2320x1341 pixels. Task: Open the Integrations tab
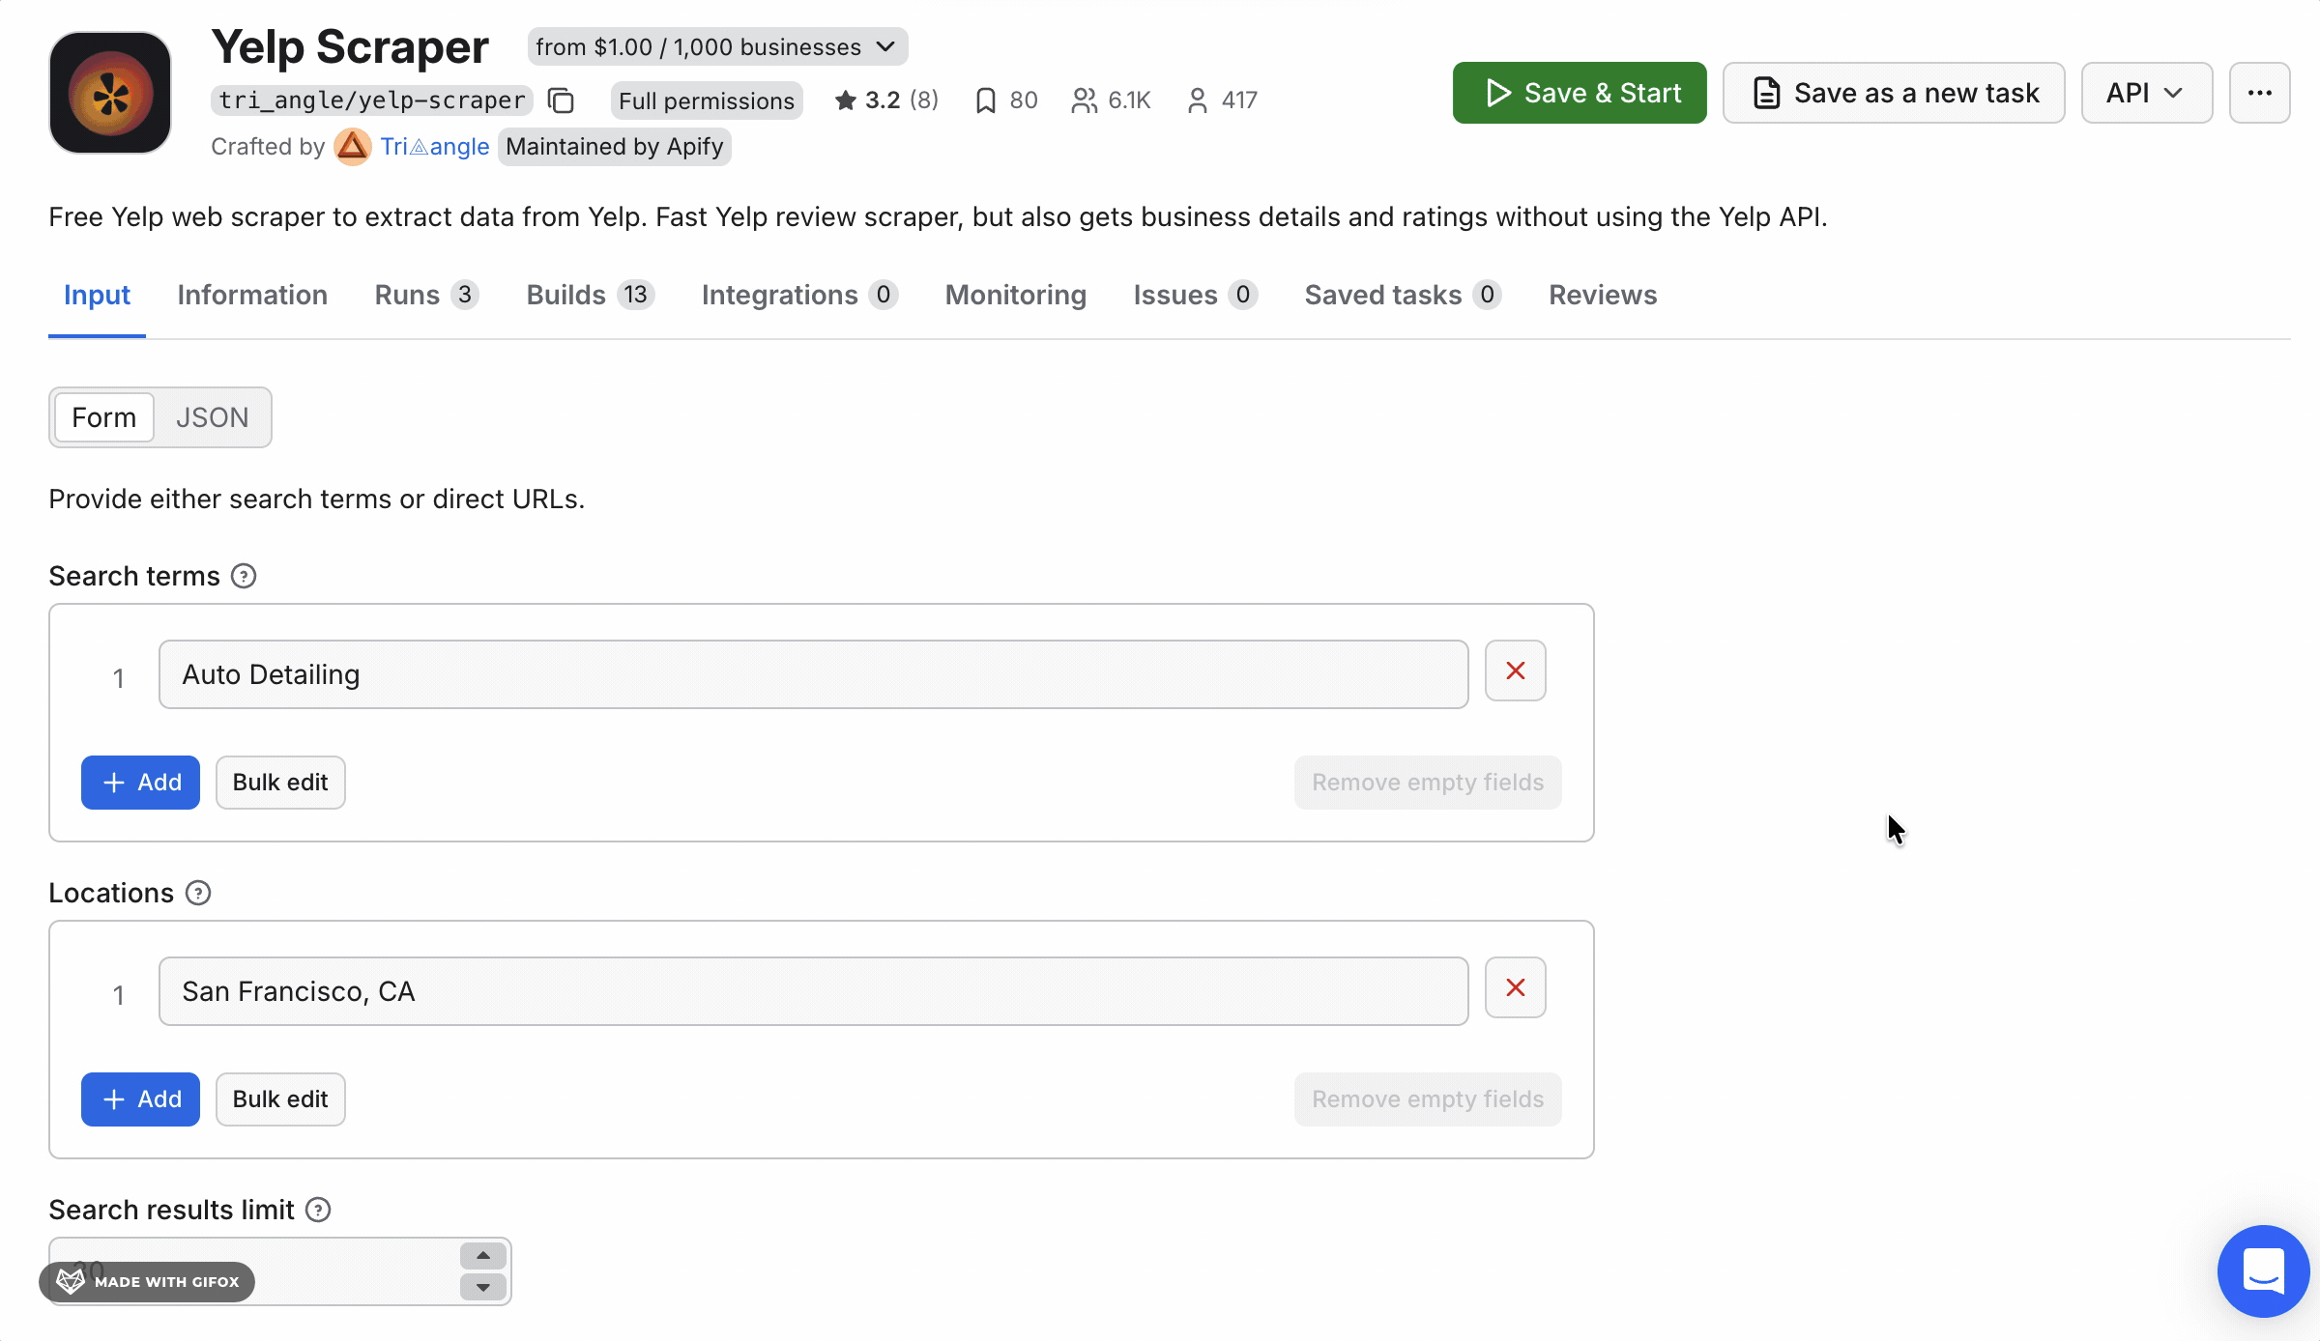(799, 296)
